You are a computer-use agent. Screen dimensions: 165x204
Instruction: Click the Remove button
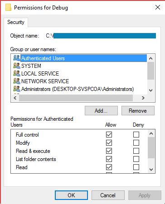tap(138, 111)
